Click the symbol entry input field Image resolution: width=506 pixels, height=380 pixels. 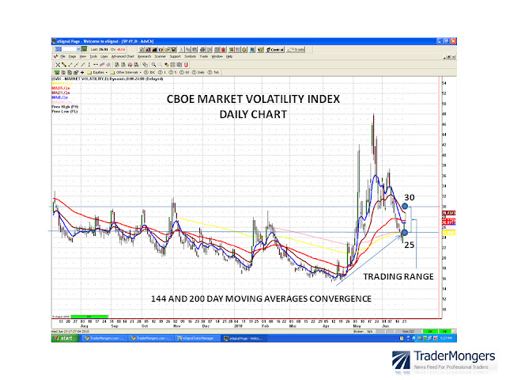(x=66, y=49)
